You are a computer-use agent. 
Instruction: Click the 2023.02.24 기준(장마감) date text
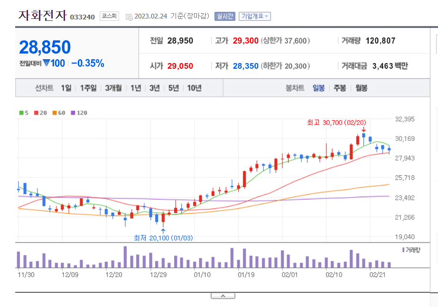point(172,16)
